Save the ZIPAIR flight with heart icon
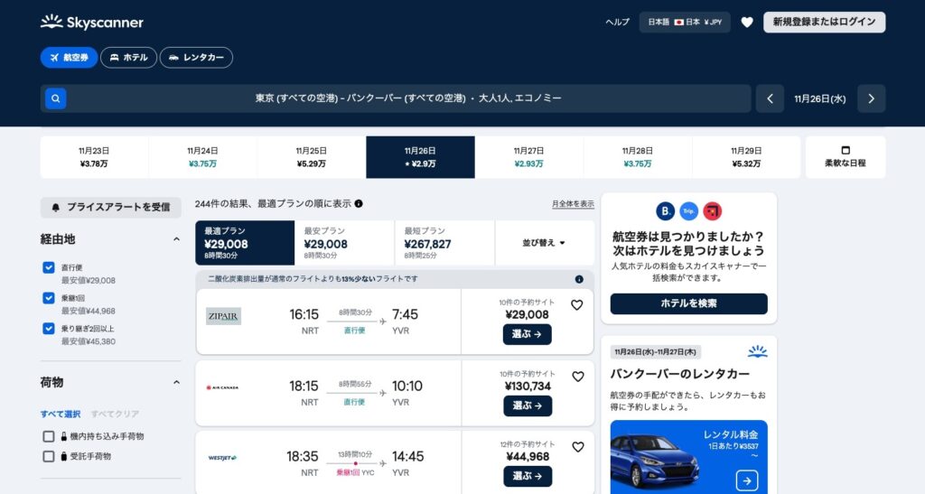The width and height of the screenshot is (925, 494). click(x=577, y=305)
